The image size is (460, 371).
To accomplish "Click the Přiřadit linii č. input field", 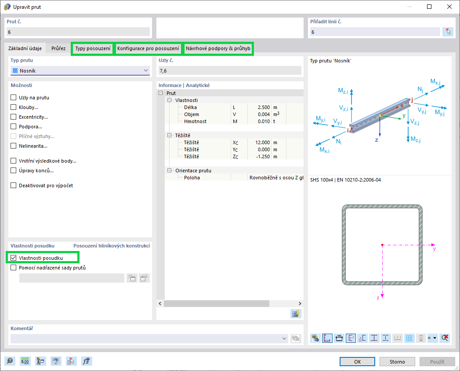I will click(375, 32).
